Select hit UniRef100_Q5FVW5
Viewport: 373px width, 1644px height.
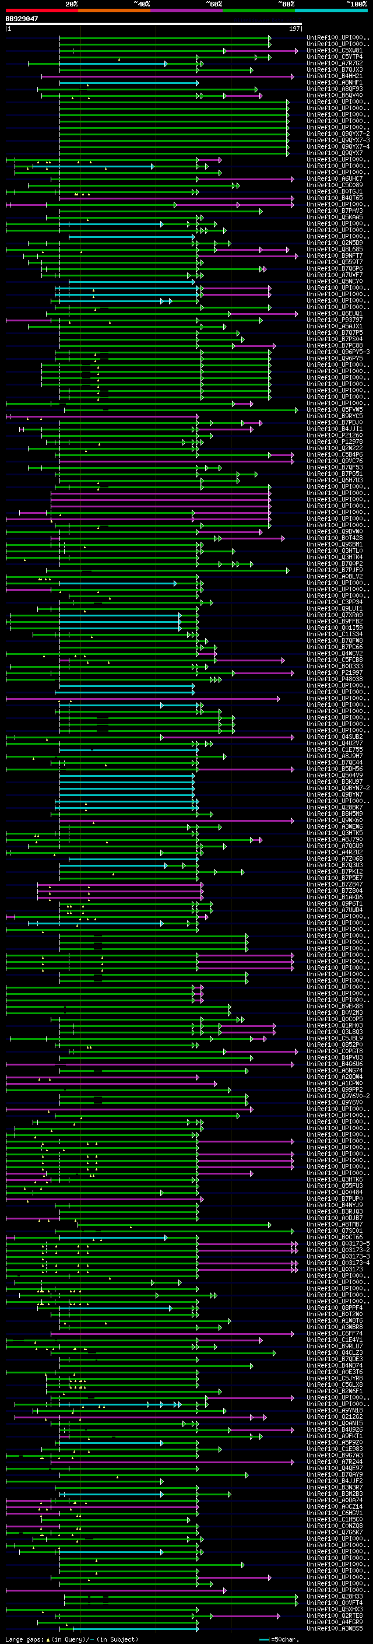[335, 410]
